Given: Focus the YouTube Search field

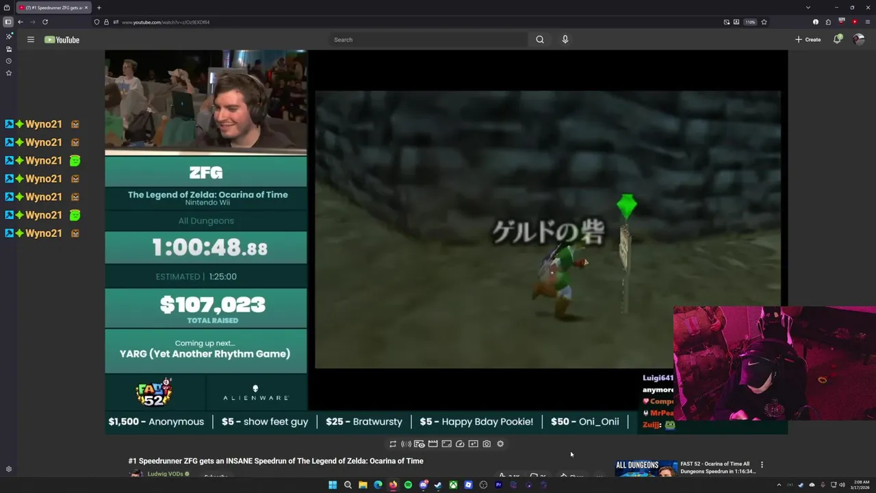Looking at the screenshot, I should (x=429, y=40).
